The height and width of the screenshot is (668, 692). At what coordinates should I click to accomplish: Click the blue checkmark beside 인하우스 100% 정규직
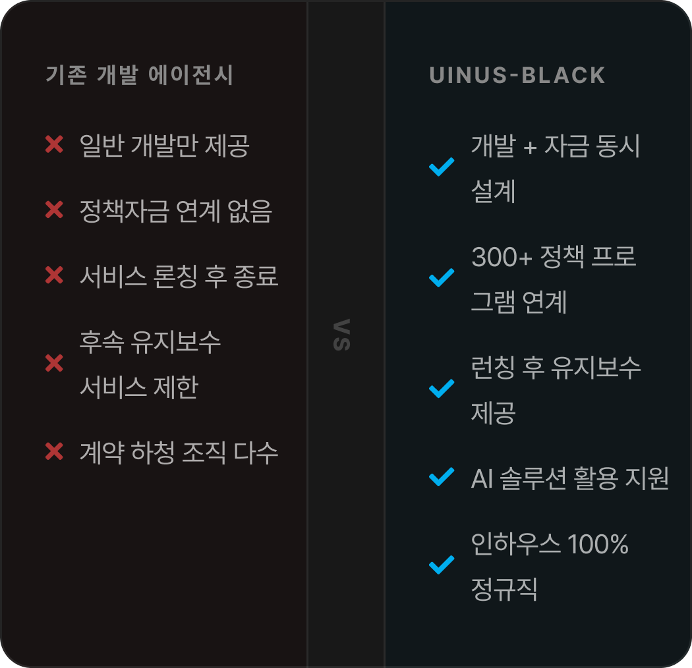tap(442, 565)
